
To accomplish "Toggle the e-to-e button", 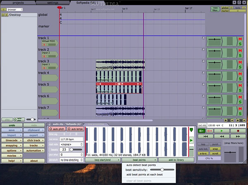I will [x=203, y=154].
